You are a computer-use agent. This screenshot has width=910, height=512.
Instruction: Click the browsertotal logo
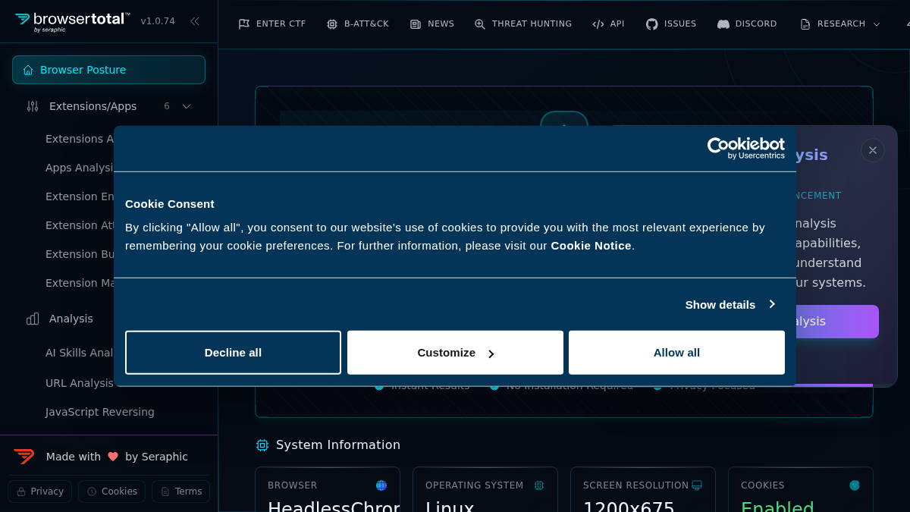click(x=72, y=21)
